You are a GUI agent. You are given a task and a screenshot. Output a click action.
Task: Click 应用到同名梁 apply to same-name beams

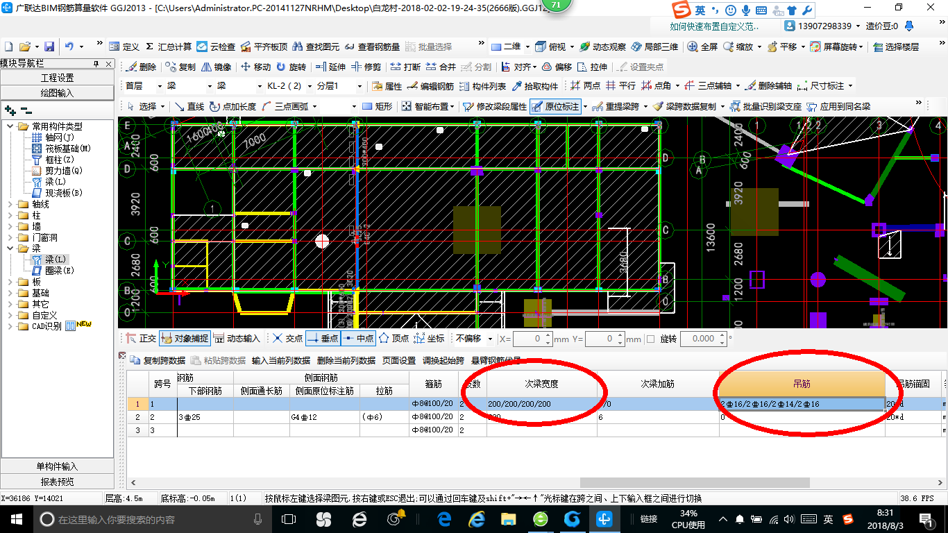click(839, 106)
